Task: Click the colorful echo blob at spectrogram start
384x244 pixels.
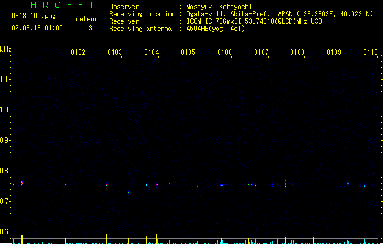Action: point(22,183)
